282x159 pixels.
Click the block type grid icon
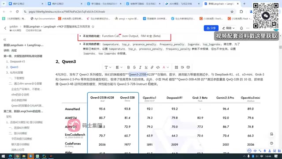click(x=176, y=67)
